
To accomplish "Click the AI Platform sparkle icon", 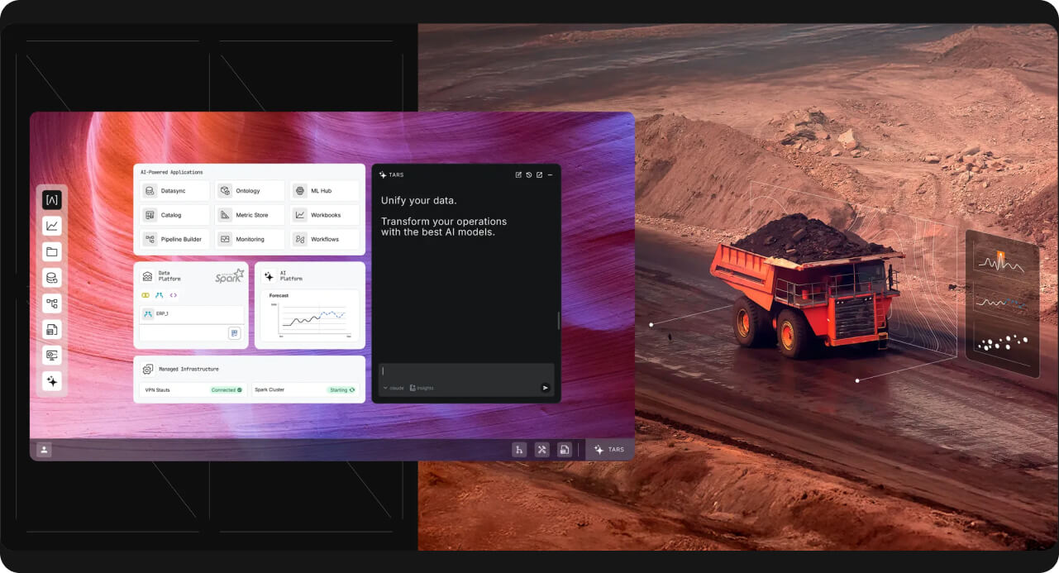I will click(x=269, y=276).
